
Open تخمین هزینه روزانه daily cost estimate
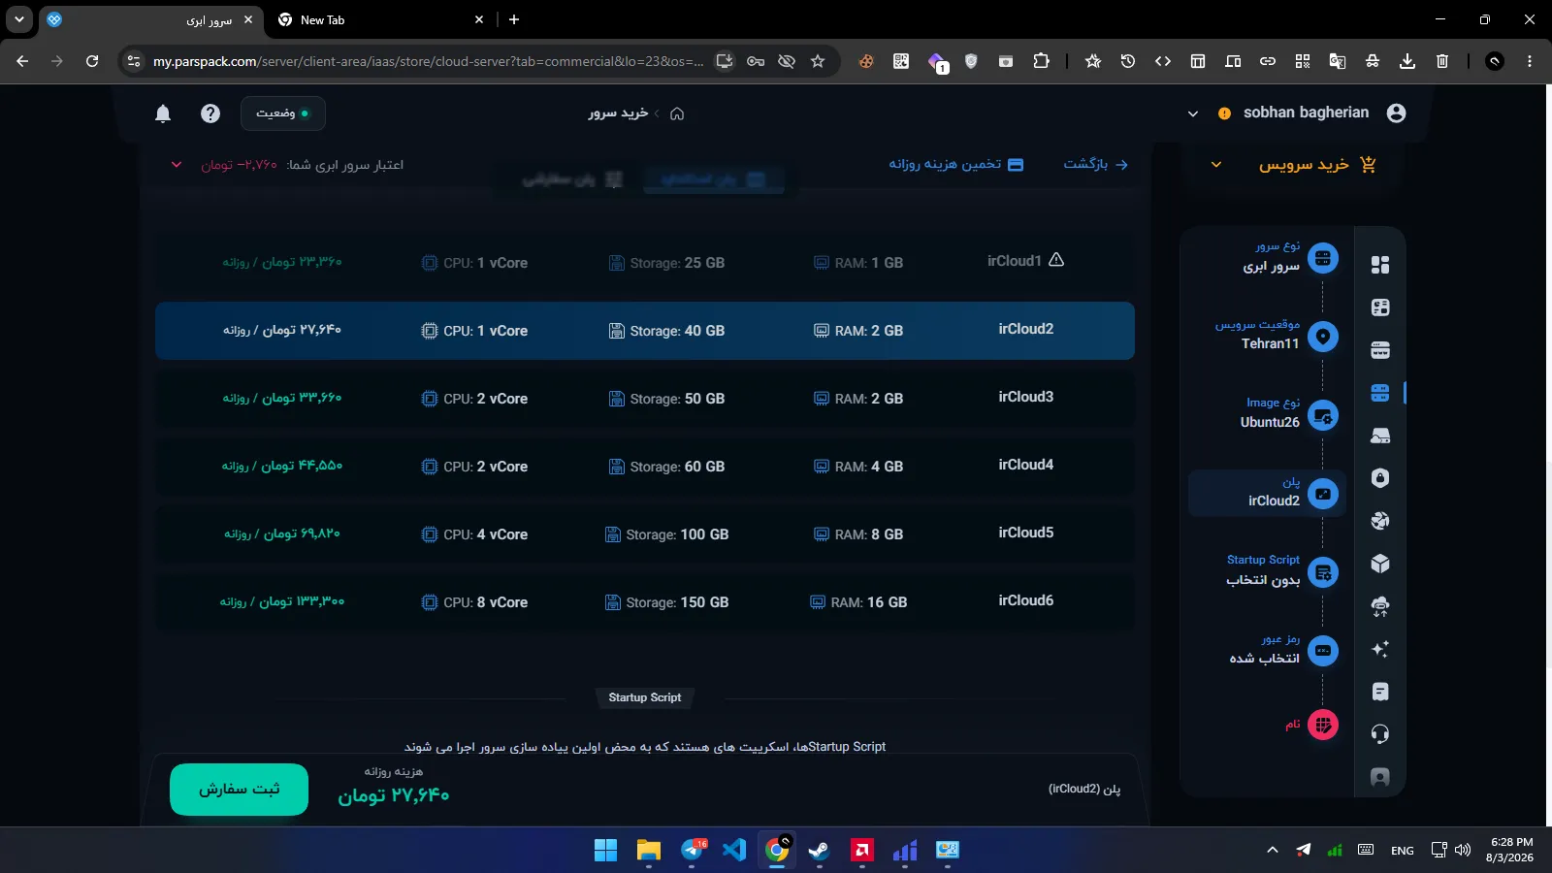pos(956,165)
